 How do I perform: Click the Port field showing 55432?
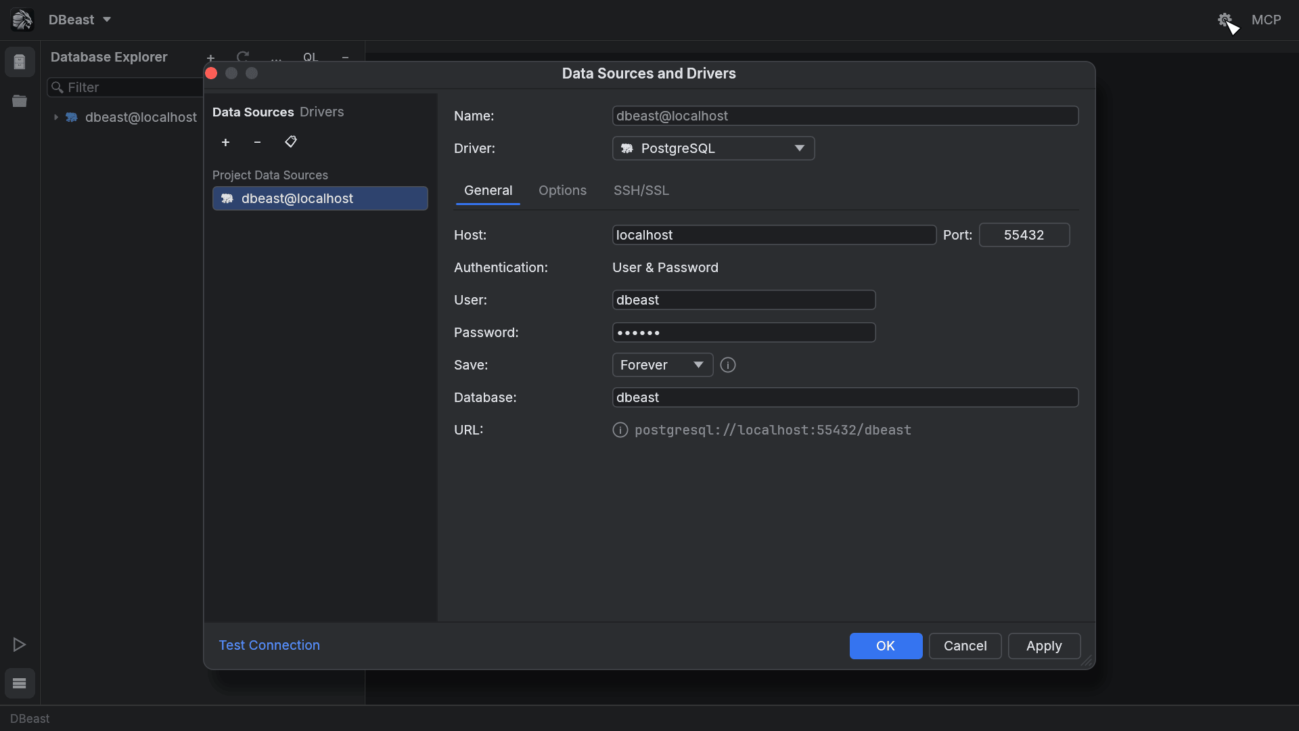coord(1024,235)
